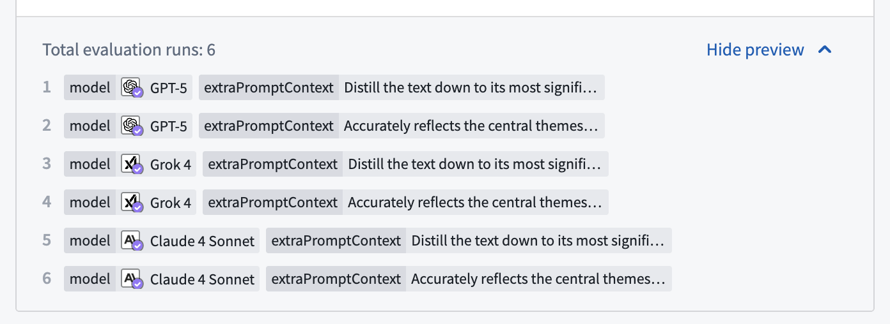This screenshot has height=324, width=890.
Task: Click the extraPromptContext tag in row 1
Action: click(269, 88)
